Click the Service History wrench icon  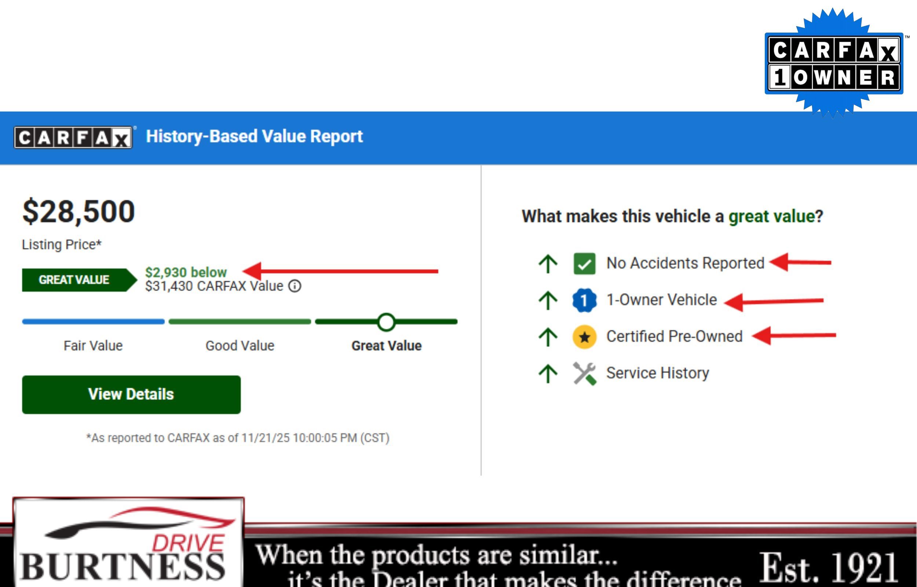pos(584,373)
